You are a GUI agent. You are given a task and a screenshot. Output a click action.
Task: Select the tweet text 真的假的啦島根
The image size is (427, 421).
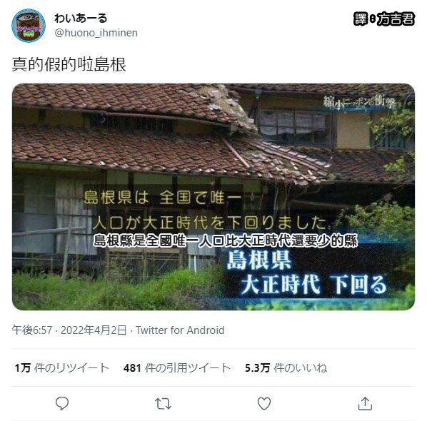click(69, 64)
